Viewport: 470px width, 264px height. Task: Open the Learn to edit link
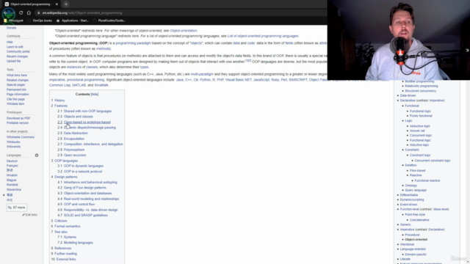pyautogui.click(x=15, y=47)
